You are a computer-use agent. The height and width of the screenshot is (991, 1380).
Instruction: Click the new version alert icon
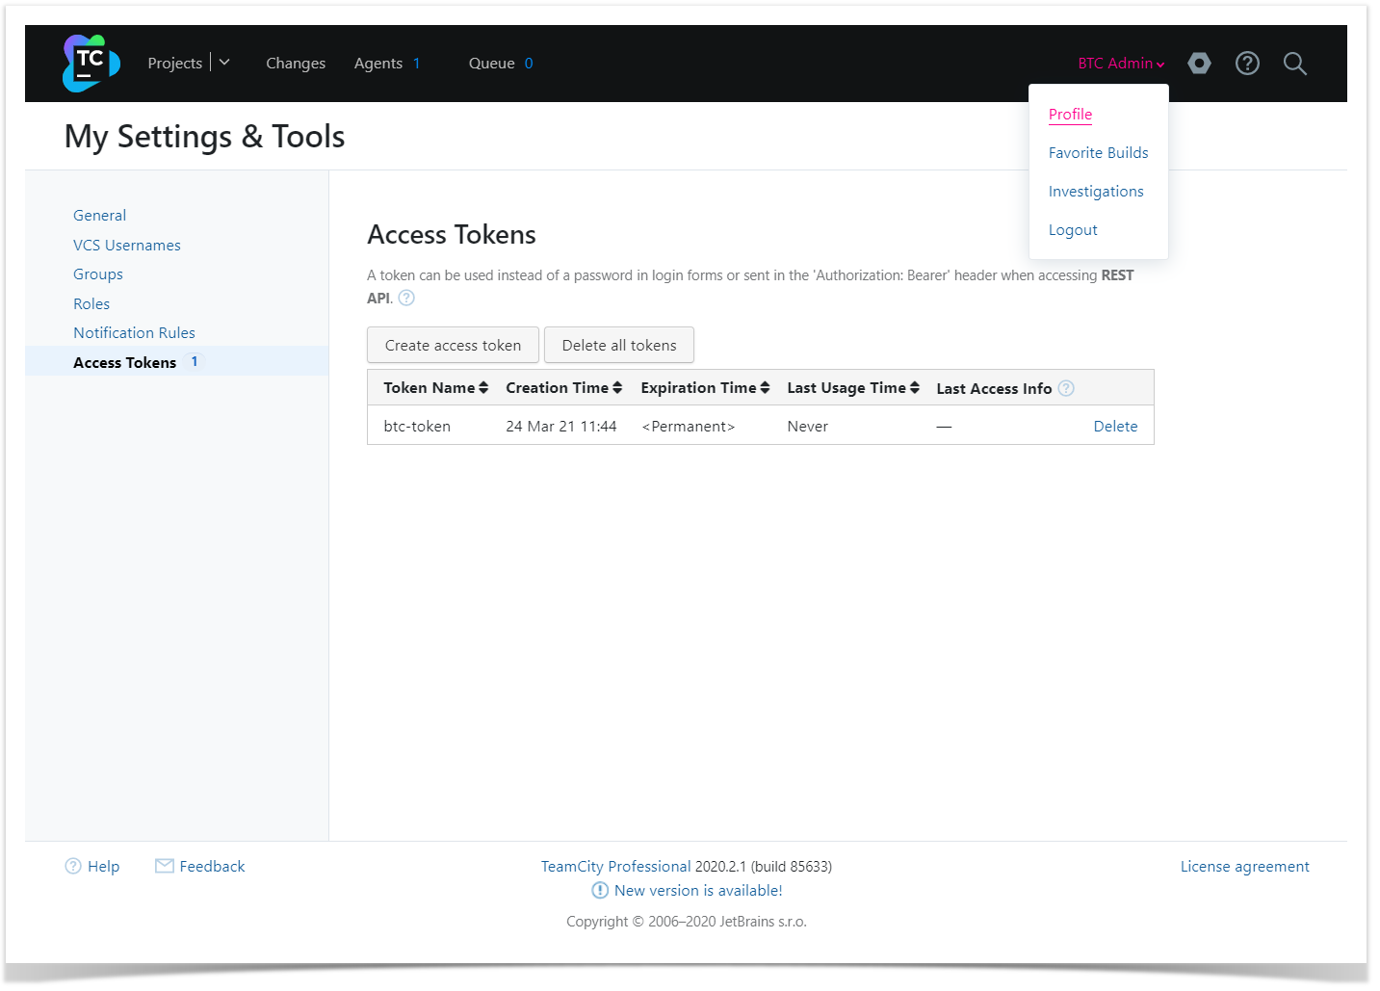600,890
